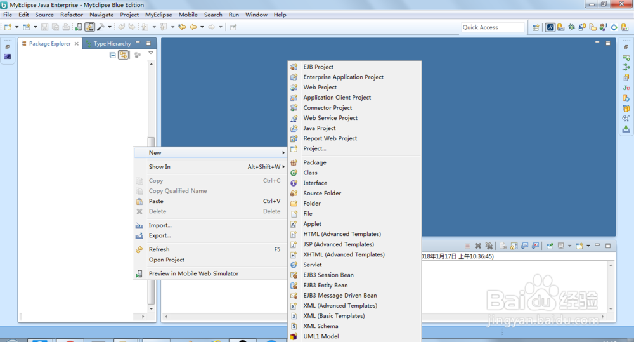
Task: Choose Connector Project in submenu
Action: (354, 108)
